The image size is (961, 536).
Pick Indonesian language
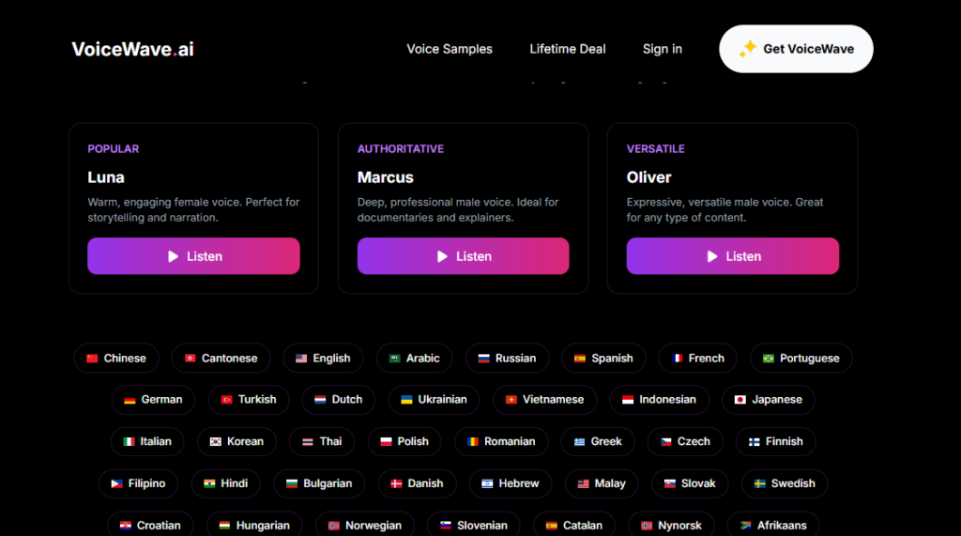[660, 400]
